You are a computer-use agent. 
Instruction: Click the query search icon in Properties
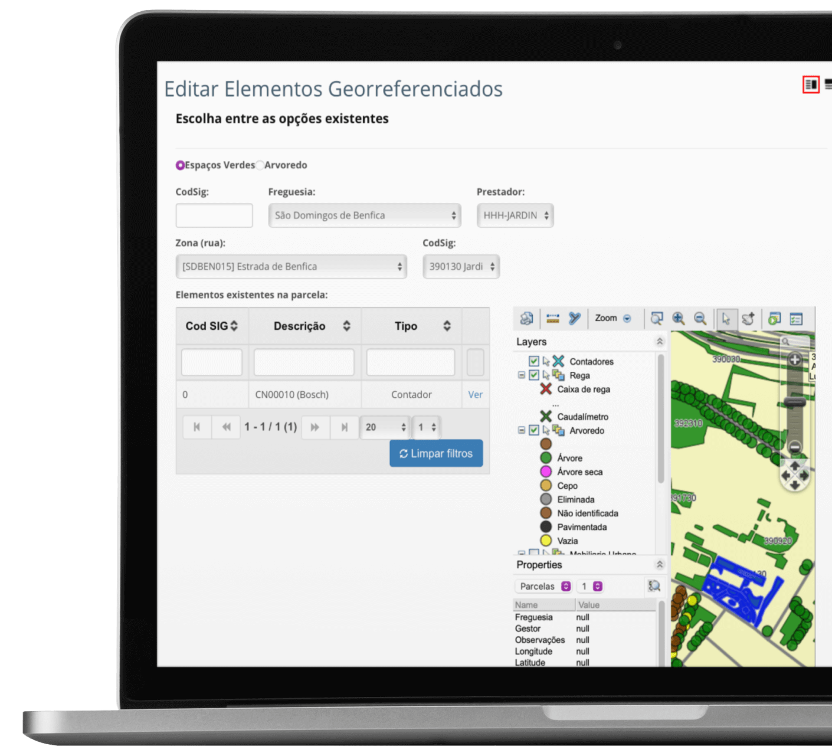(x=654, y=586)
